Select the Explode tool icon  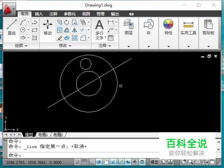(x=67, y=38)
